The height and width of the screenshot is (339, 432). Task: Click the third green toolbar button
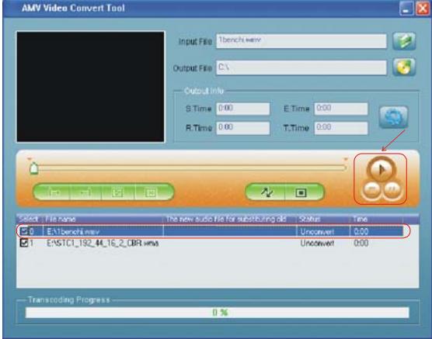coord(118,192)
